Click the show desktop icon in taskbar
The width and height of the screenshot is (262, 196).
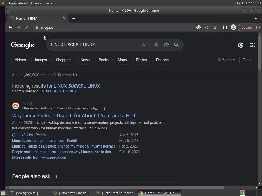pyautogui.click(x=3, y=193)
